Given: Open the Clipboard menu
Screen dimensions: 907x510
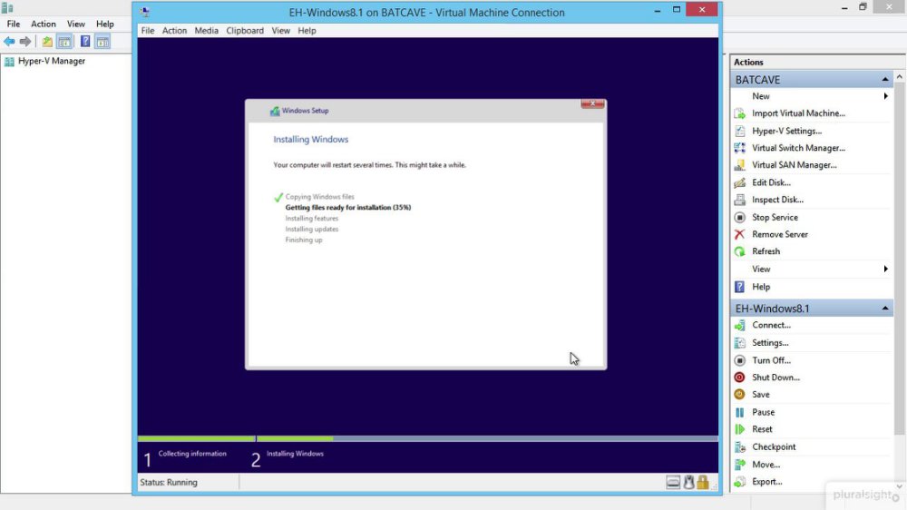Looking at the screenshot, I should [245, 31].
